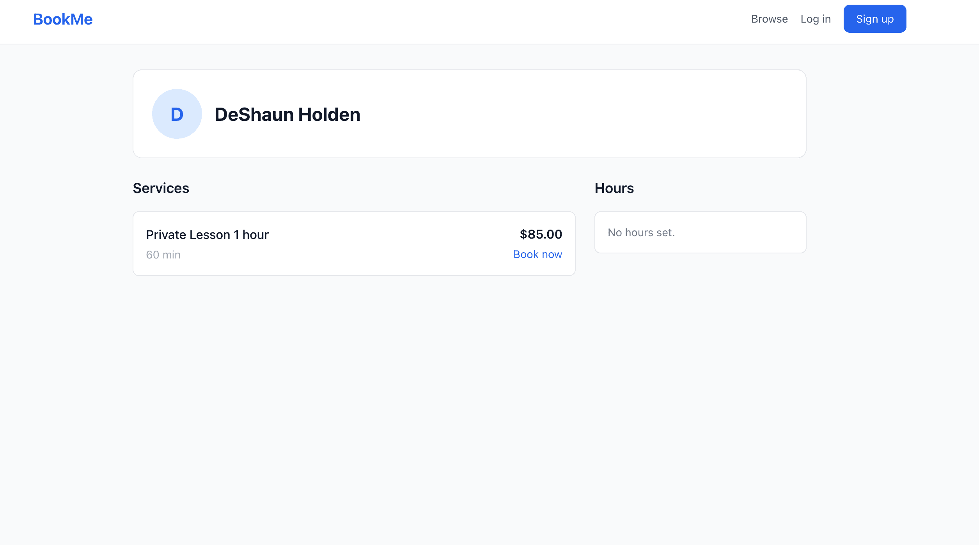979x545 pixels.
Task: Select the Private Lesson 1 hour service card
Action: coord(354,244)
